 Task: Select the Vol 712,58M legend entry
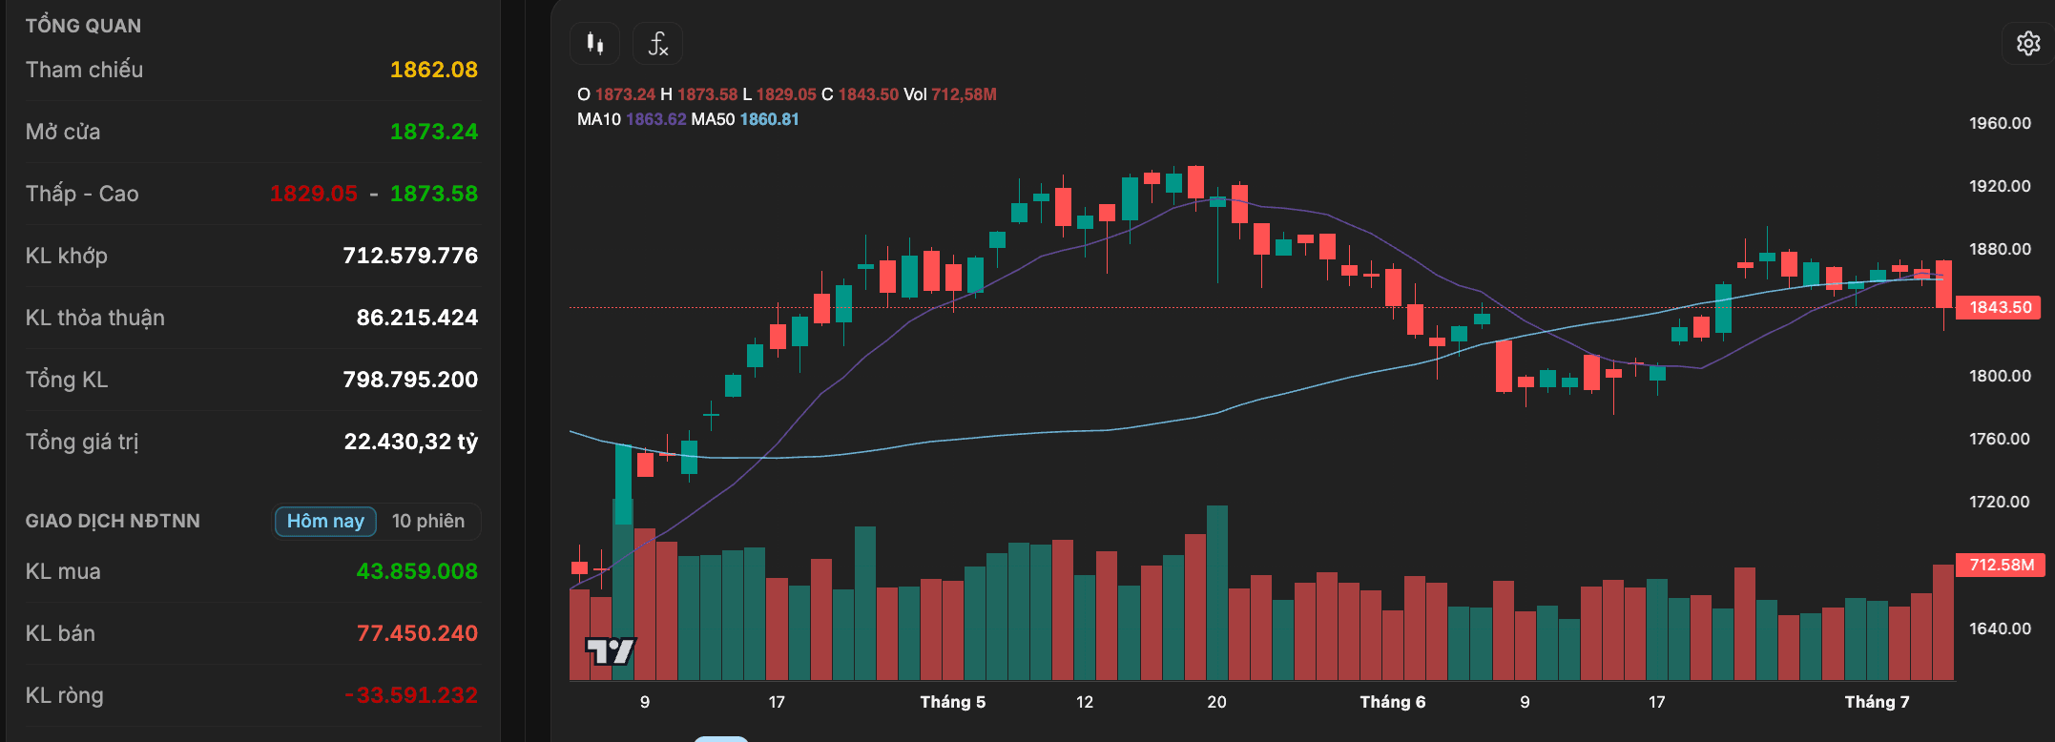tap(950, 94)
